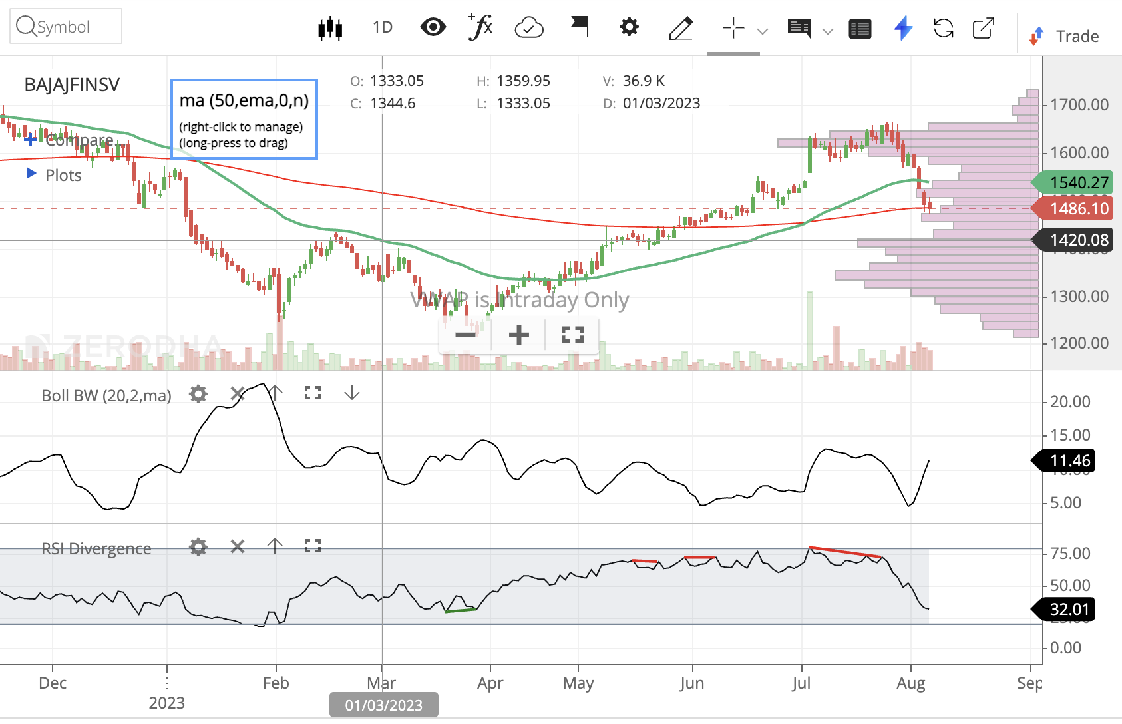Click the Symbol search field
This screenshot has width=1122, height=724.
click(x=66, y=27)
